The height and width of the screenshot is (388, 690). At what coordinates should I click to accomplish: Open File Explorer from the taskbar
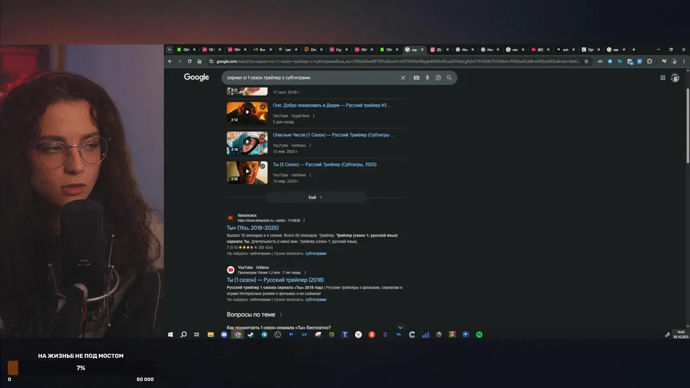(x=210, y=335)
